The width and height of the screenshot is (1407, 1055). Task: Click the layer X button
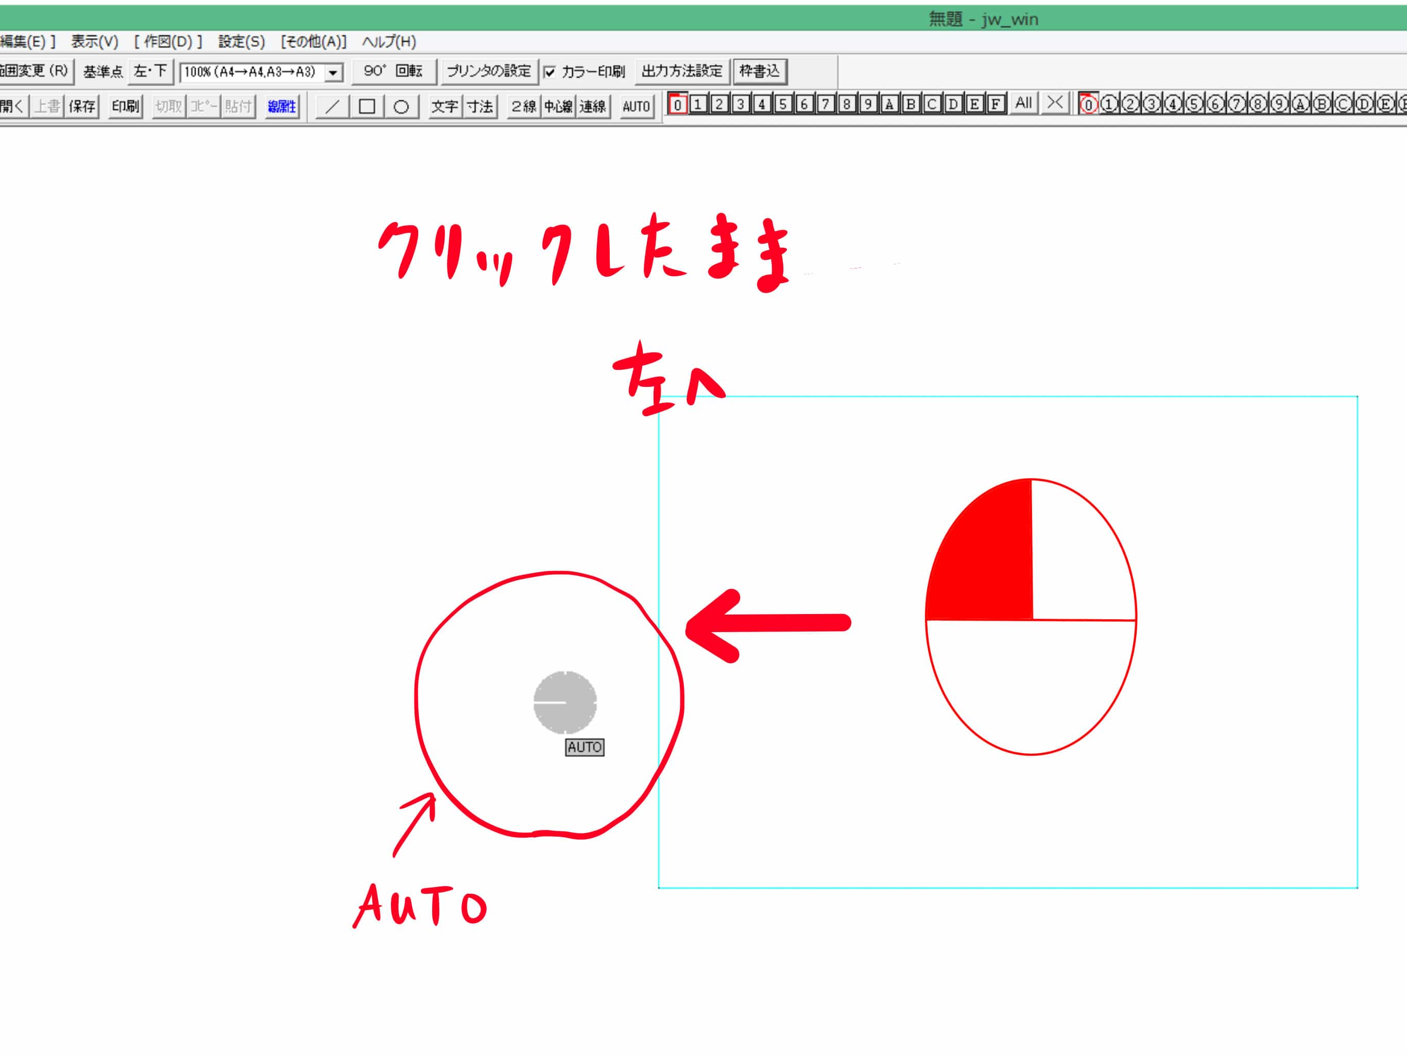click(1055, 104)
